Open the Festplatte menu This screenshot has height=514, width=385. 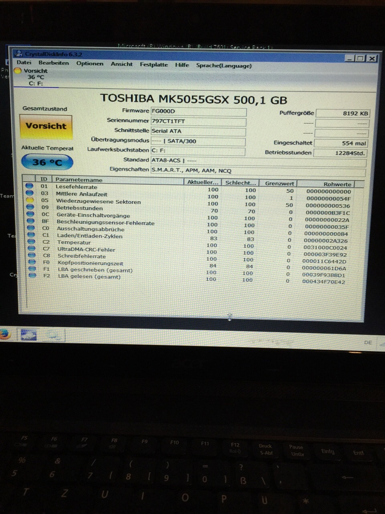(x=154, y=64)
